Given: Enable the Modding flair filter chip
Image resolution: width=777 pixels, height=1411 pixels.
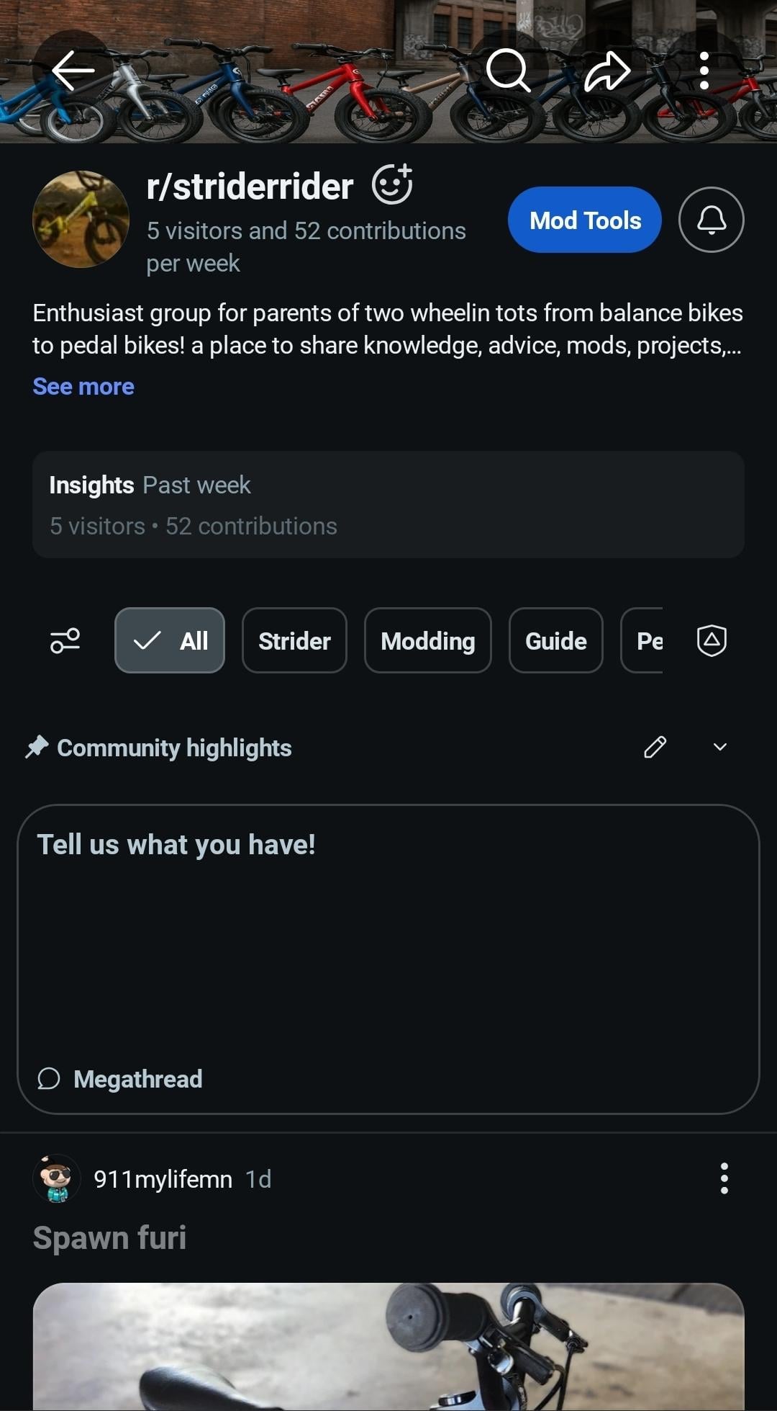Looking at the screenshot, I should 427,640.
